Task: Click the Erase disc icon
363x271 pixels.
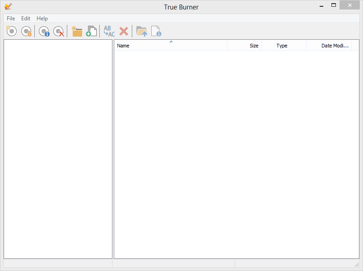Action: (59, 31)
